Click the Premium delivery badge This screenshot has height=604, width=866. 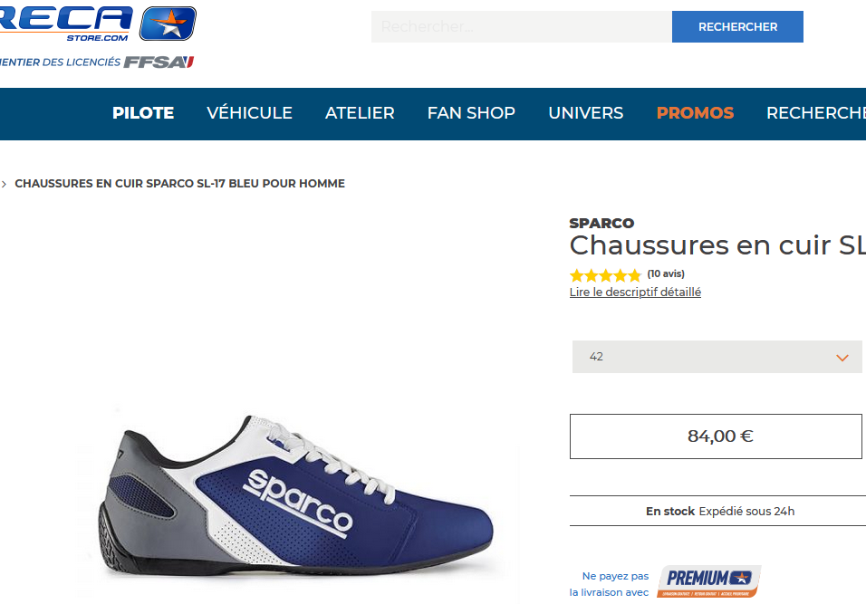(x=708, y=581)
